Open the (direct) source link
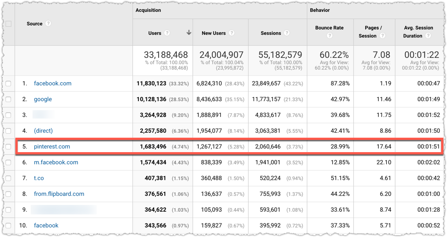 pos(43,131)
